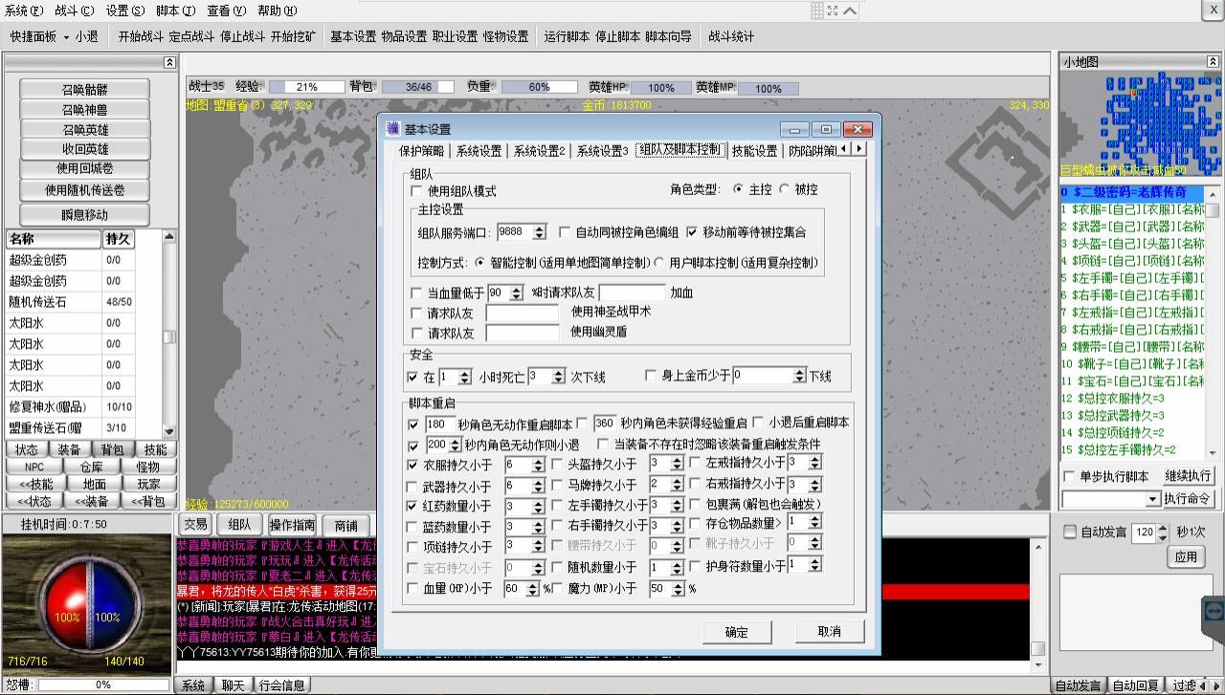The width and height of the screenshot is (1225, 695).
Task: Switch to 自动回复 tab
Action: pyautogui.click(x=1136, y=685)
